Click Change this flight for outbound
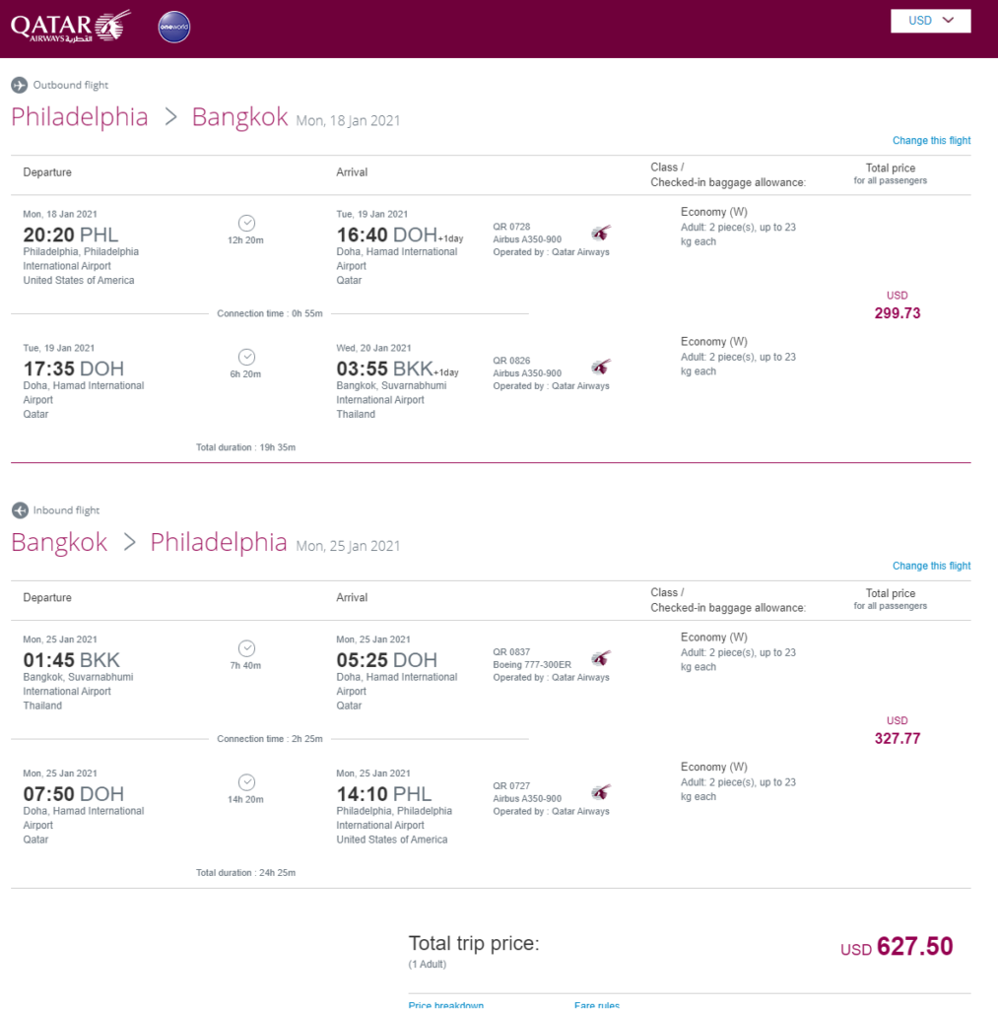 coord(931,140)
